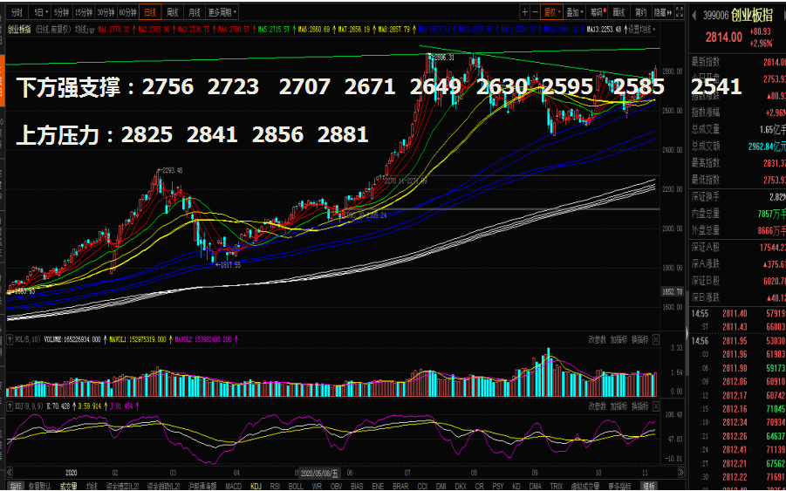
Task: Go to previous stock with left arrow
Action: tap(694, 16)
